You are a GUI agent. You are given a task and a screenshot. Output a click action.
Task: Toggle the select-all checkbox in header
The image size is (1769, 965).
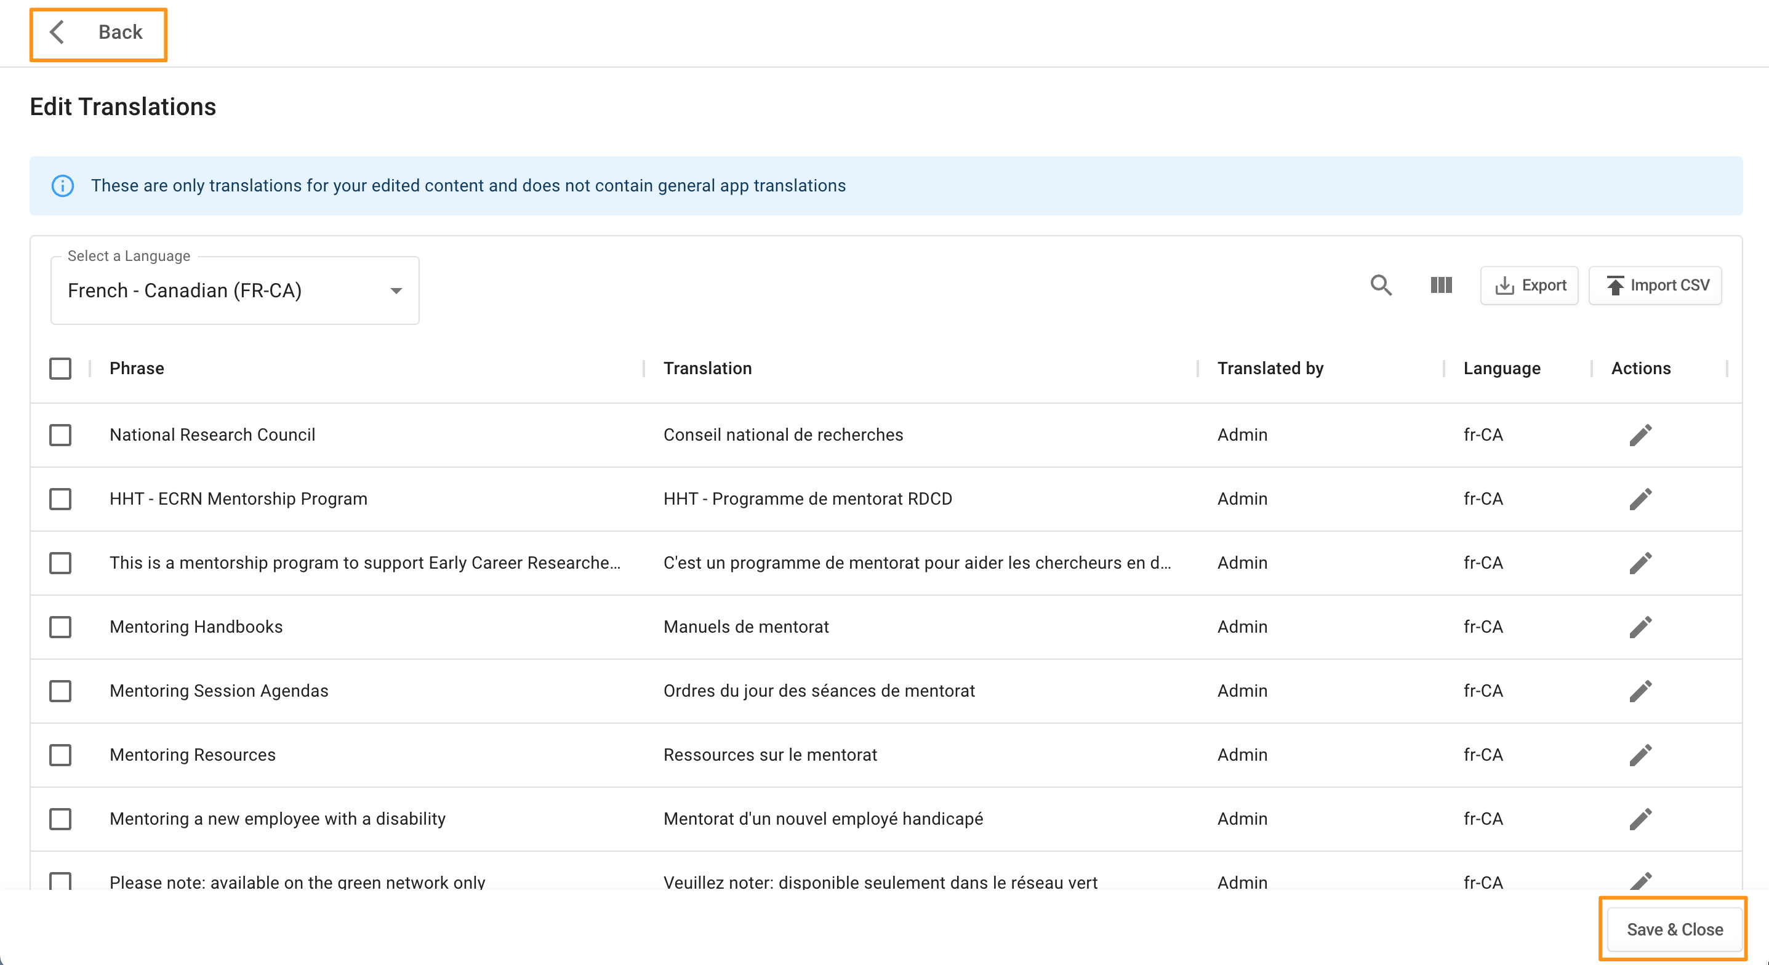(x=60, y=369)
